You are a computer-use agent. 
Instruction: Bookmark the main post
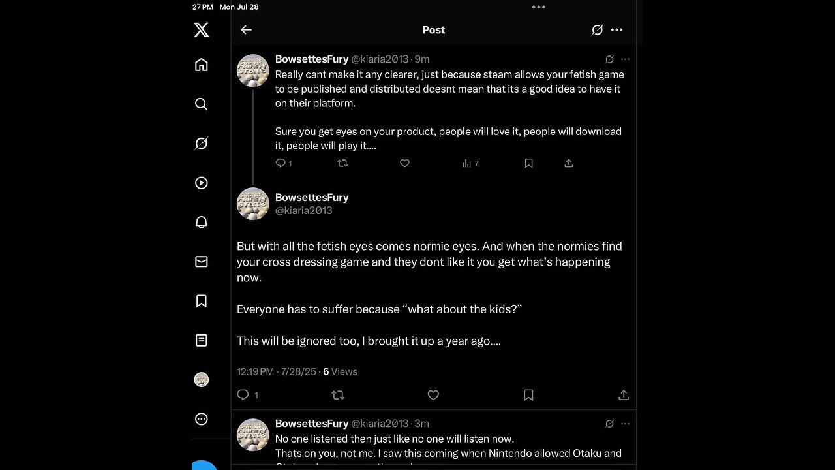pos(528,395)
